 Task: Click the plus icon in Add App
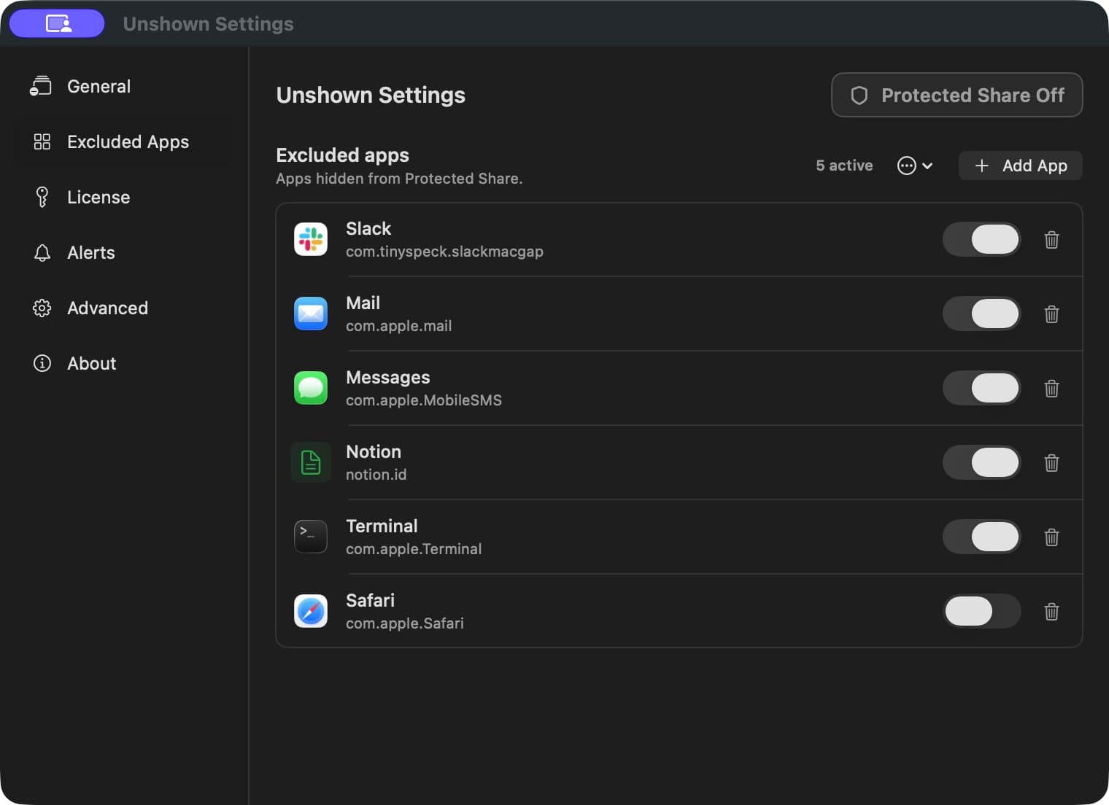tap(982, 166)
